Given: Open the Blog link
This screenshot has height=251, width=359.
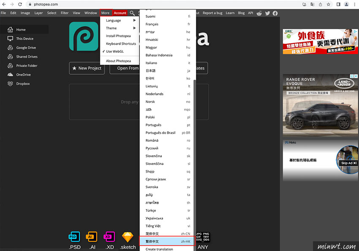Looking at the screenshot, I should pos(241,13).
